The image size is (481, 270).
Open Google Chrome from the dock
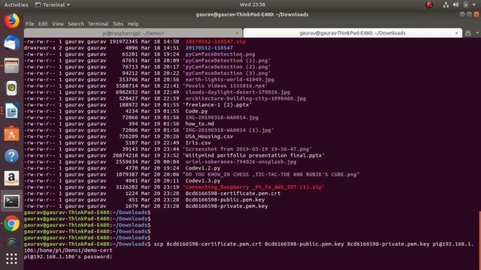click(x=12, y=223)
